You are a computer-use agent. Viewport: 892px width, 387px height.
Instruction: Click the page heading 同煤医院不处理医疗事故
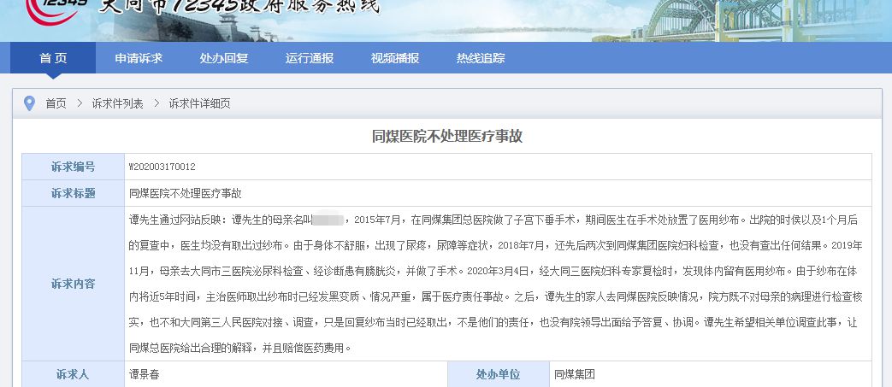[x=446, y=136]
